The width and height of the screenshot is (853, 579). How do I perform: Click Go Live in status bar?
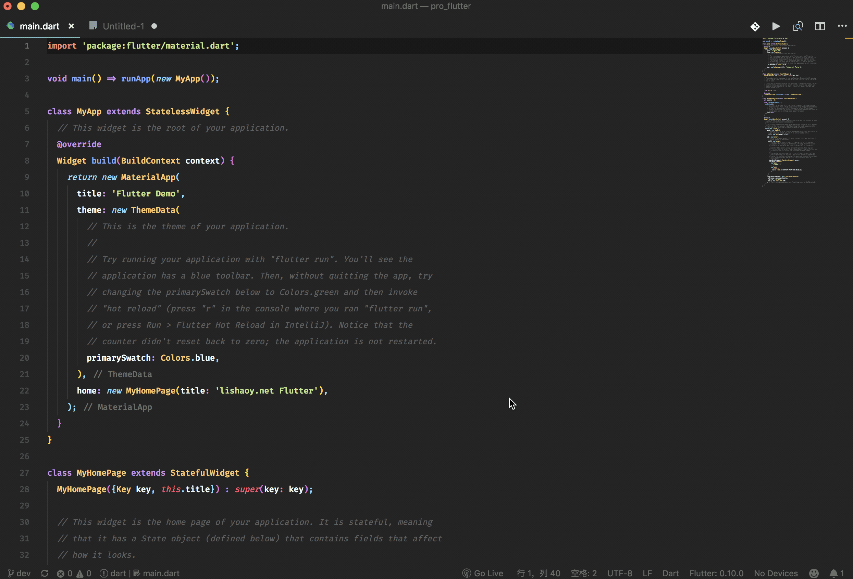[483, 573]
